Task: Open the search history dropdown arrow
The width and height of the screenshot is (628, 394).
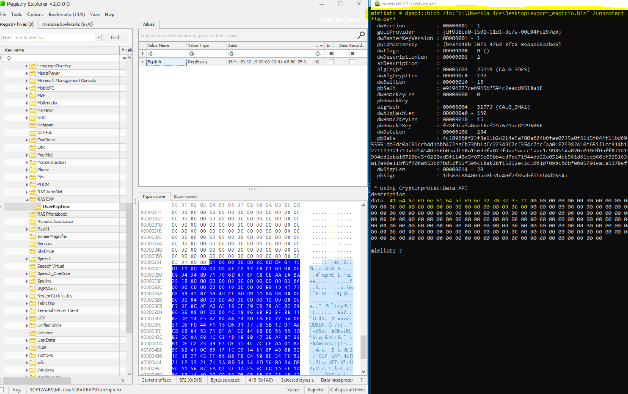Action: (99, 37)
